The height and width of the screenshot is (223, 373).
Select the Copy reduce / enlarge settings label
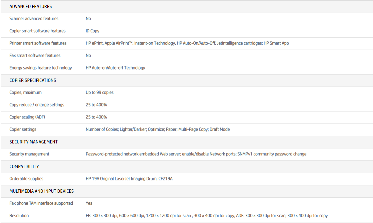[37, 105]
